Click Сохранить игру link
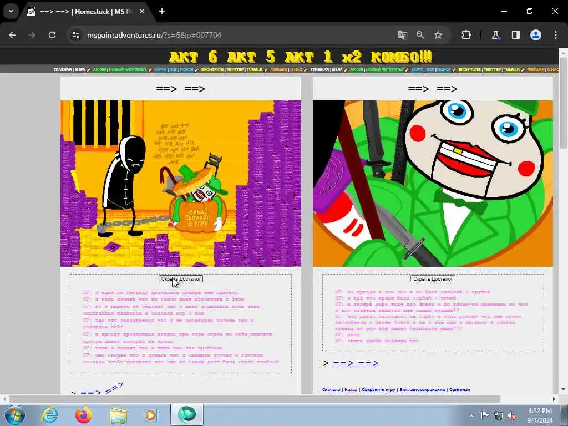Viewport: 568px width, 426px height. point(378,390)
